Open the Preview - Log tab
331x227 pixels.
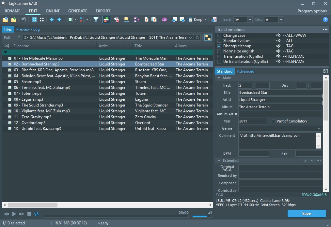pyautogui.click(x=28, y=29)
